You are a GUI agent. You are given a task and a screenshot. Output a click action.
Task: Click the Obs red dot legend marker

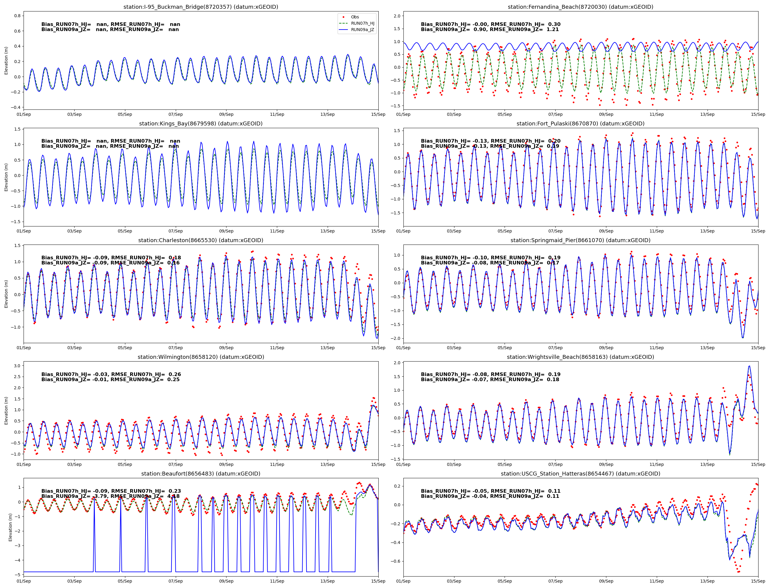tap(343, 17)
